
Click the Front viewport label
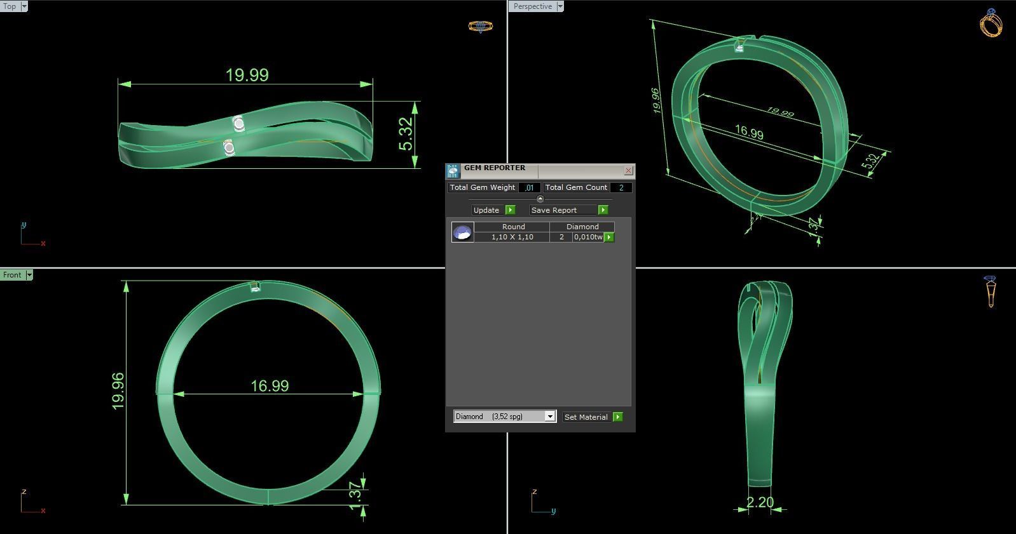click(x=13, y=275)
